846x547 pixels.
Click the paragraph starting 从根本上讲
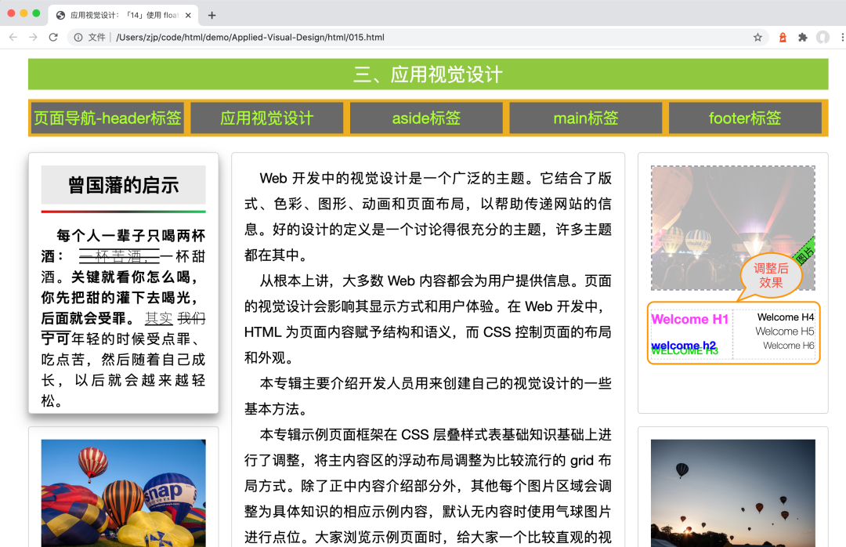(428, 319)
